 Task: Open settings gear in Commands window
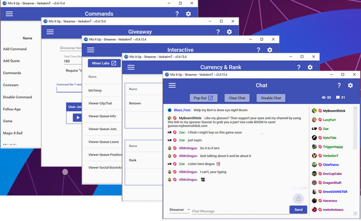[x=188, y=14]
